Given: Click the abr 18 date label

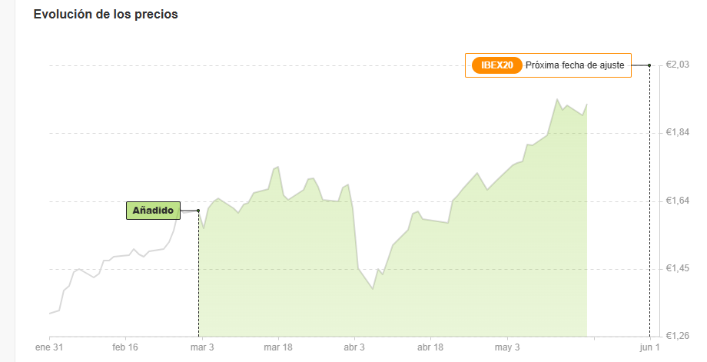Looking at the screenshot, I should [x=430, y=347].
